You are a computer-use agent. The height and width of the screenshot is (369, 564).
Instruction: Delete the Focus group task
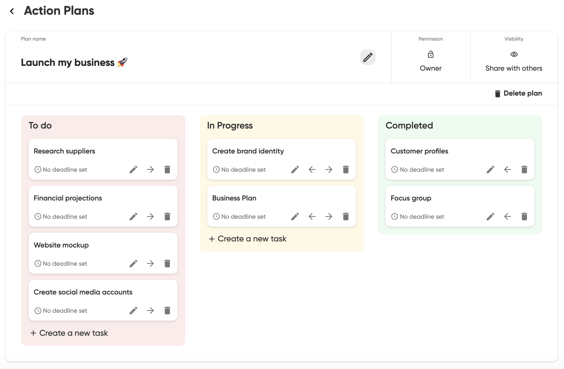click(x=524, y=216)
